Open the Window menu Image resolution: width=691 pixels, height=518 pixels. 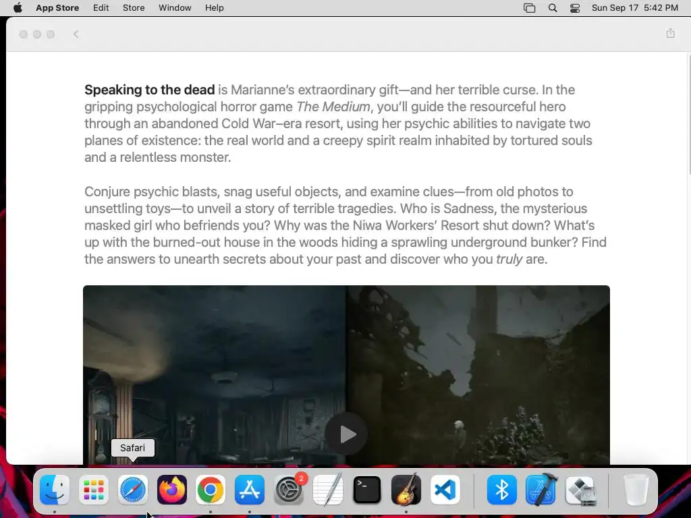pos(175,8)
